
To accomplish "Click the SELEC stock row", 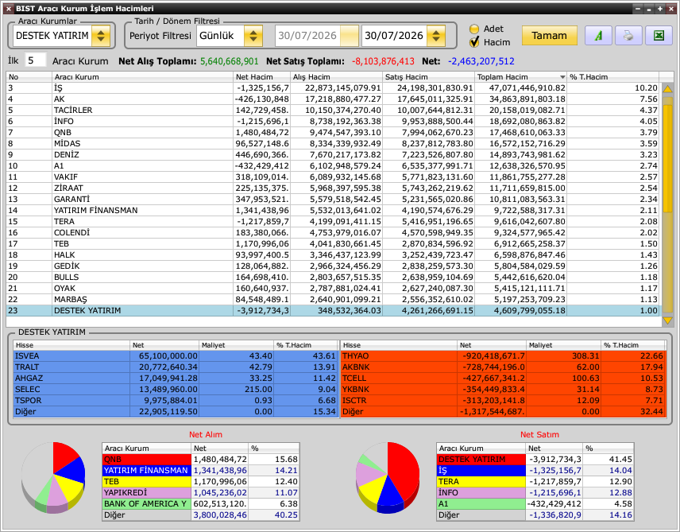I will click(x=176, y=389).
